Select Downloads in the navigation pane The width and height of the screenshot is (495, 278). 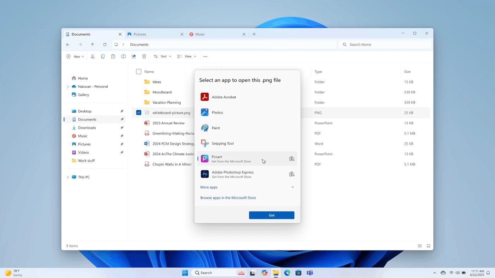coord(95,128)
